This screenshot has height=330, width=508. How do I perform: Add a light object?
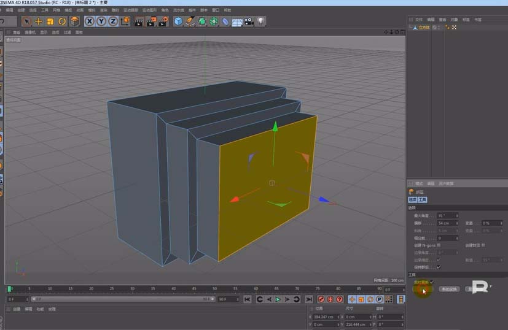pyautogui.click(x=260, y=21)
